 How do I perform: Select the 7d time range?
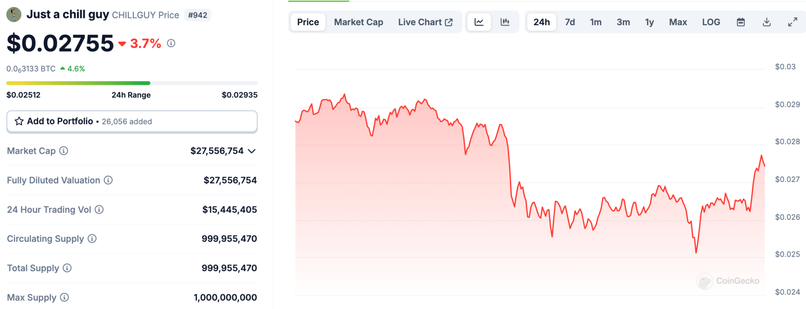pos(570,22)
